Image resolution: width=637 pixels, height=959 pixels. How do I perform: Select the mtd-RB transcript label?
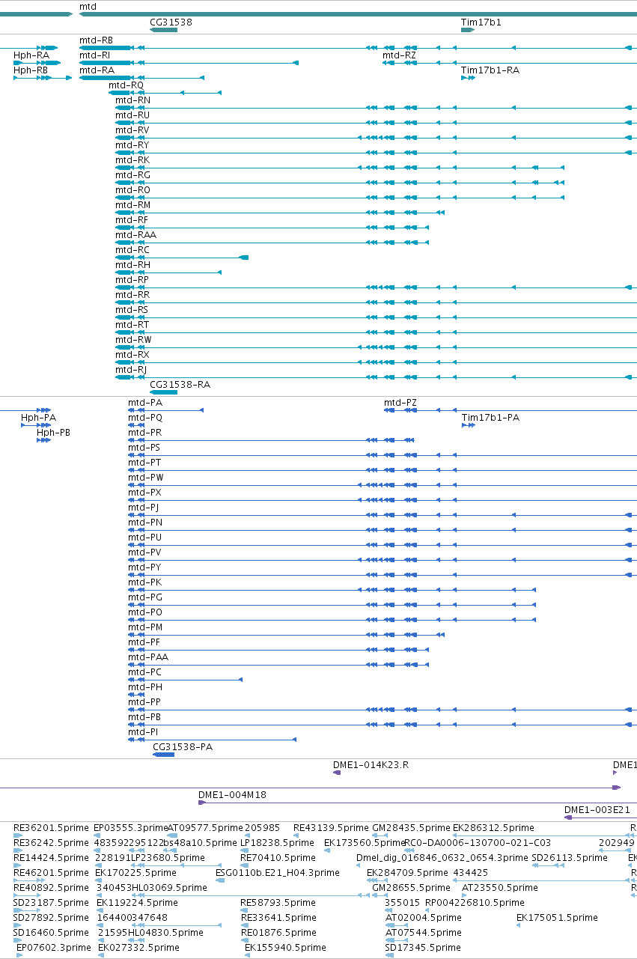(97, 40)
